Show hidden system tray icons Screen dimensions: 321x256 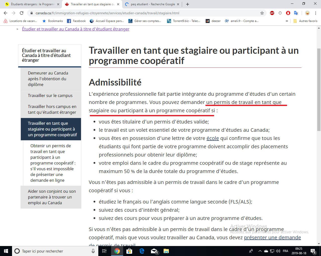pyautogui.click(x=260, y=251)
